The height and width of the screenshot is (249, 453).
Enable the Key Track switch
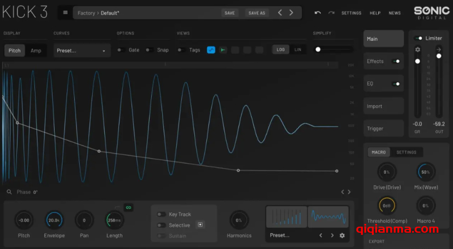point(162,214)
